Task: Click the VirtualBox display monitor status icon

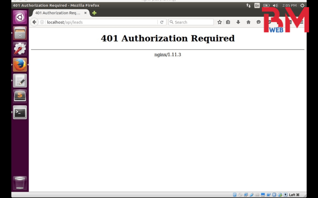Action: [263, 195]
